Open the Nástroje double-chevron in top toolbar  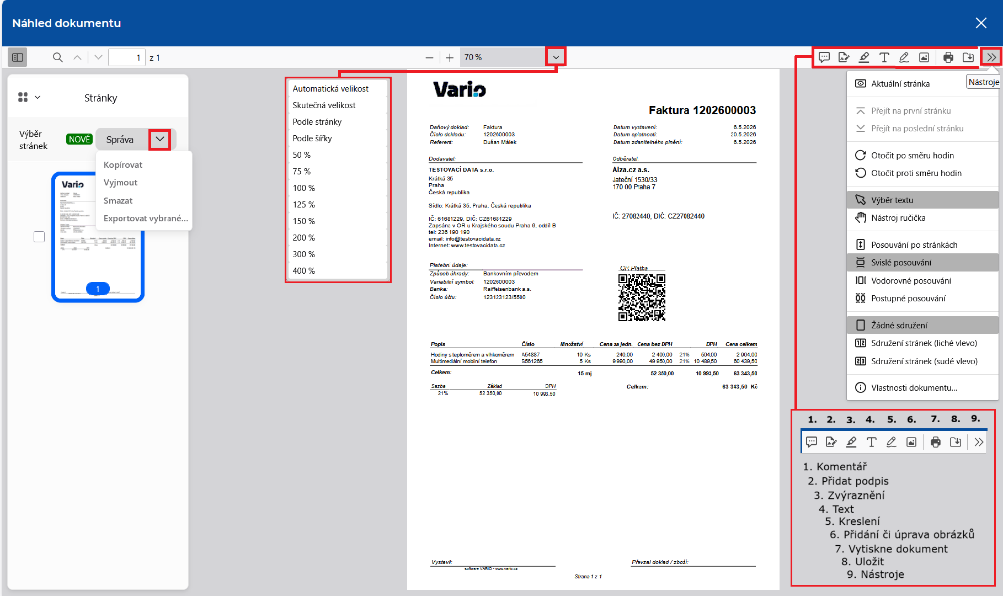pyautogui.click(x=991, y=57)
